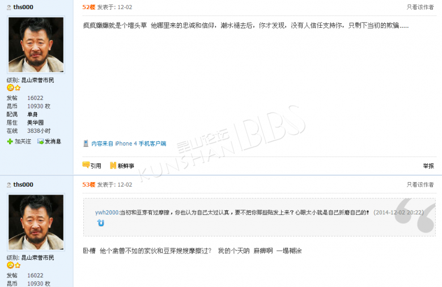The image size is (442, 287).
Task: Click the quote speech-bubble icon in post 52
Action: pos(86,165)
